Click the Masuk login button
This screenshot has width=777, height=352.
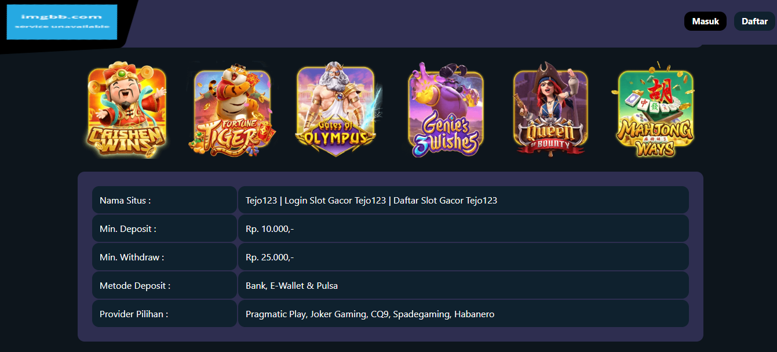click(705, 21)
